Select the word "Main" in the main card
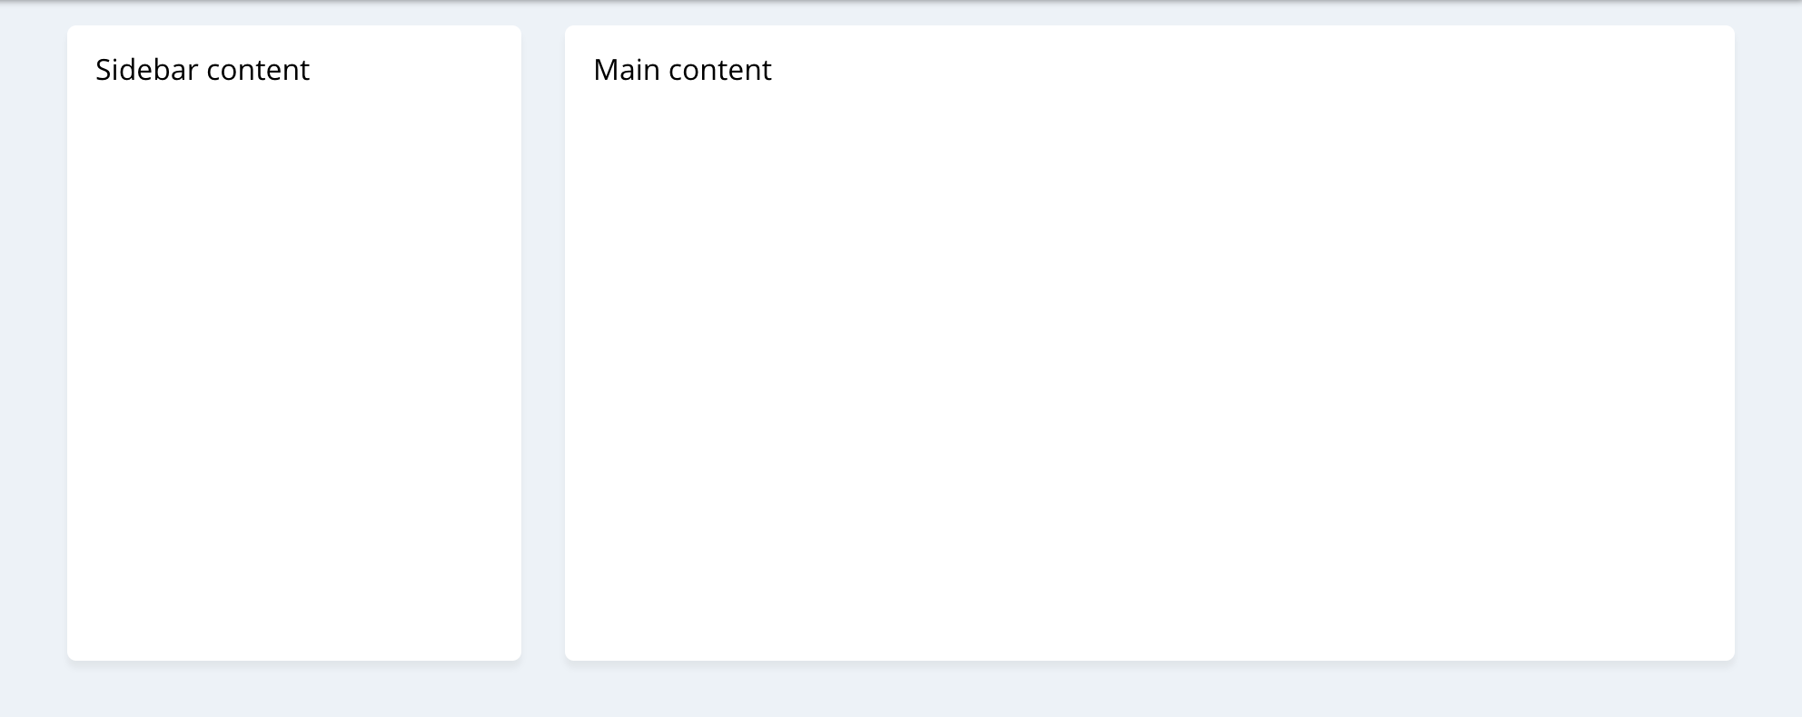1802x717 pixels. tap(627, 70)
